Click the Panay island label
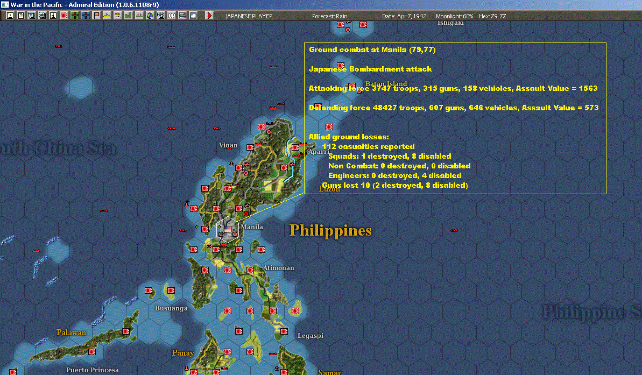 (182, 353)
